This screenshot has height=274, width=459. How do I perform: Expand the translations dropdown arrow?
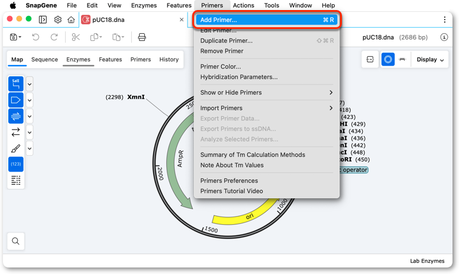(30, 133)
